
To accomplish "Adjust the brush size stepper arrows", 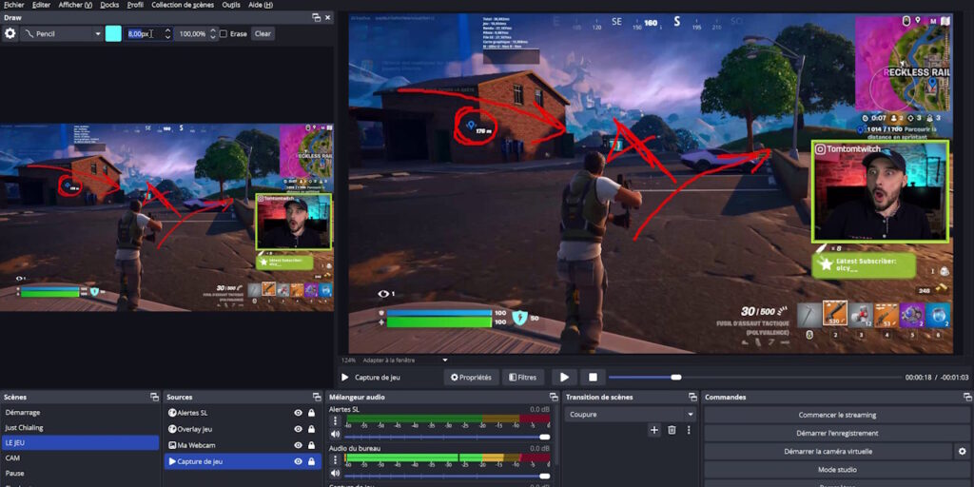I will click(167, 33).
